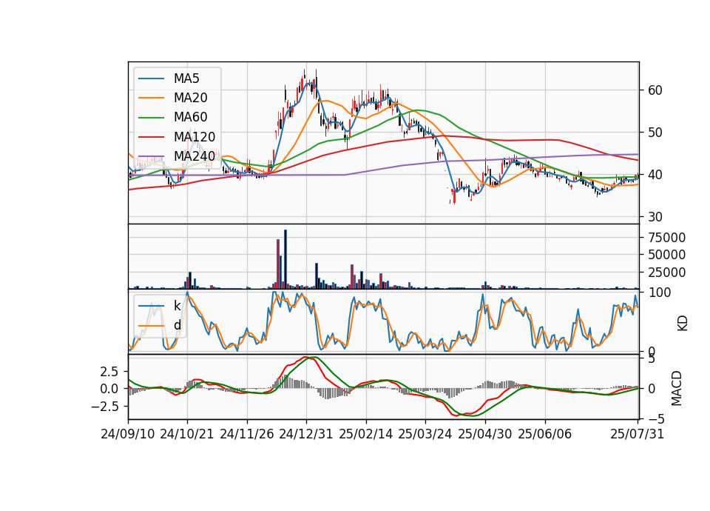Click the MA5 legend label
The width and height of the screenshot is (710, 511).
coord(186,79)
